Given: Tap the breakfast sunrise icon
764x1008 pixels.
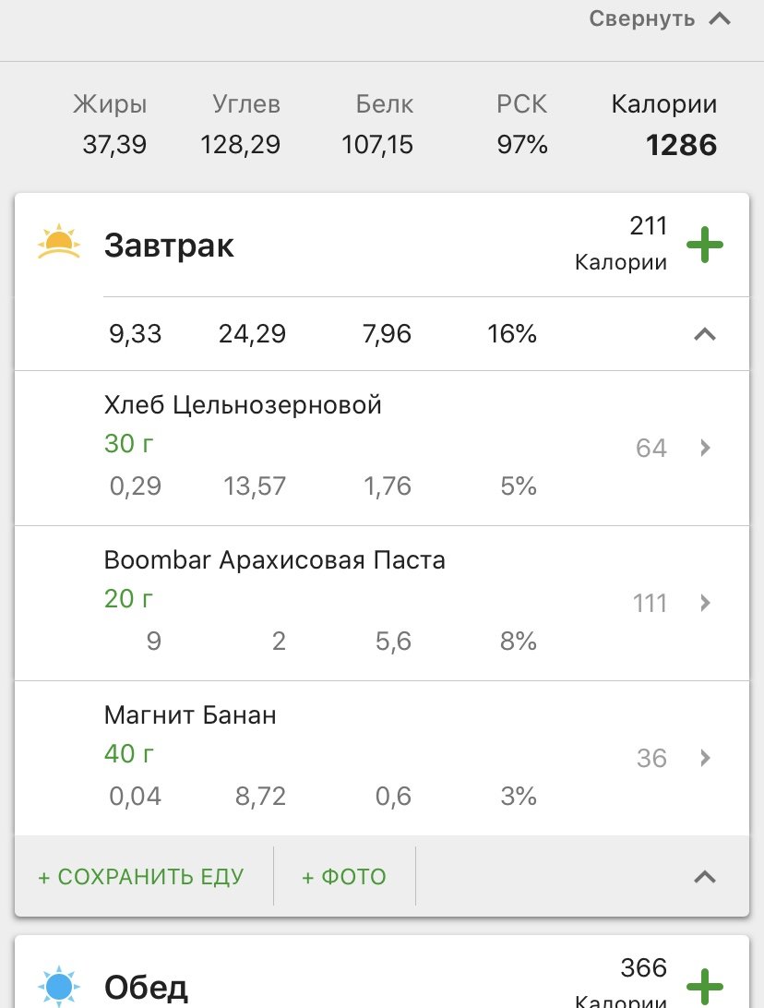Looking at the screenshot, I should click(58, 243).
